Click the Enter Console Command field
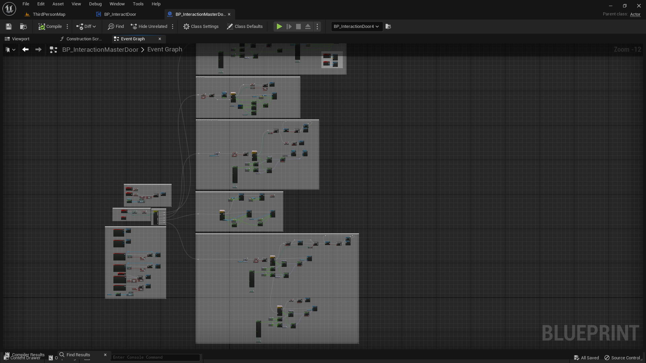This screenshot has width=646, height=363. point(155,357)
